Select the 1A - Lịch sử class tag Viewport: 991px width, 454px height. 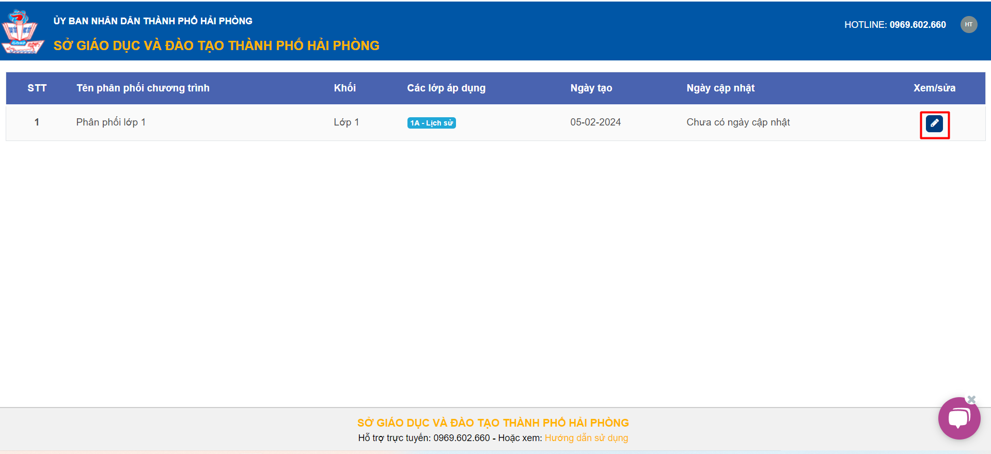431,123
